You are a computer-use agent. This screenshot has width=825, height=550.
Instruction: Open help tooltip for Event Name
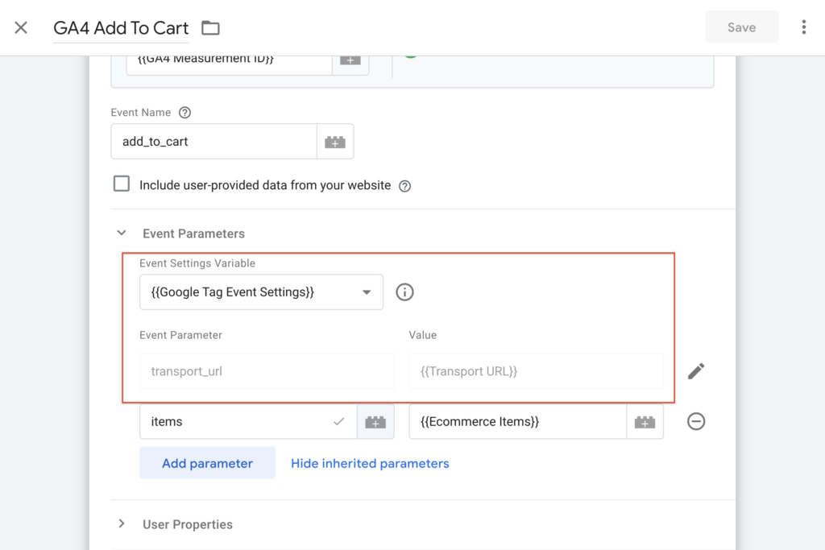point(185,113)
